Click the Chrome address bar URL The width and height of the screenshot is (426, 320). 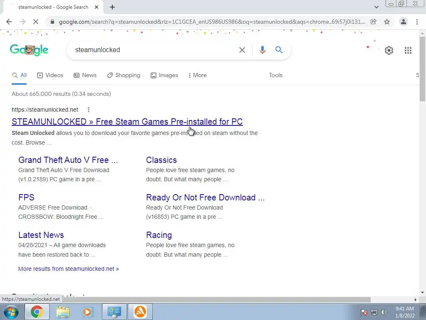point(212,22)
